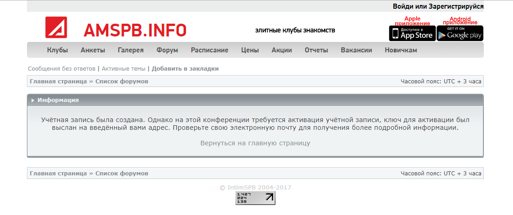The width and height of the screenshot is (513, 215).
Task: Click Вернуться на главную страницу link
Action: pos(255,143)
